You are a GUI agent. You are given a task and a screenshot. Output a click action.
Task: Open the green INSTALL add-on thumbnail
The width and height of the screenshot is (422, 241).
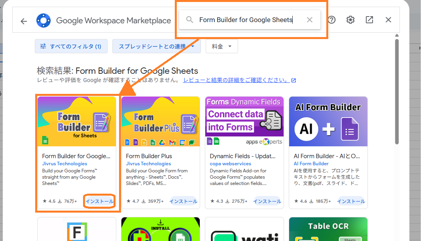[161, 229]
